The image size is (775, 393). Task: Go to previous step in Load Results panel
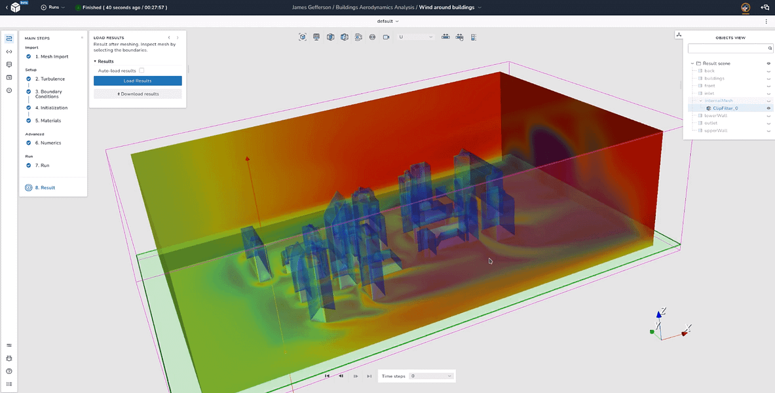[169, 37]
